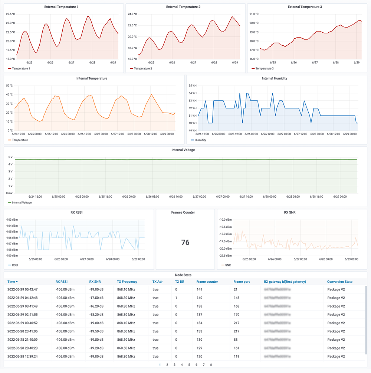
Task: Click the time cell 2022-06-29 05:42:47
Action: tap(23, 289)
